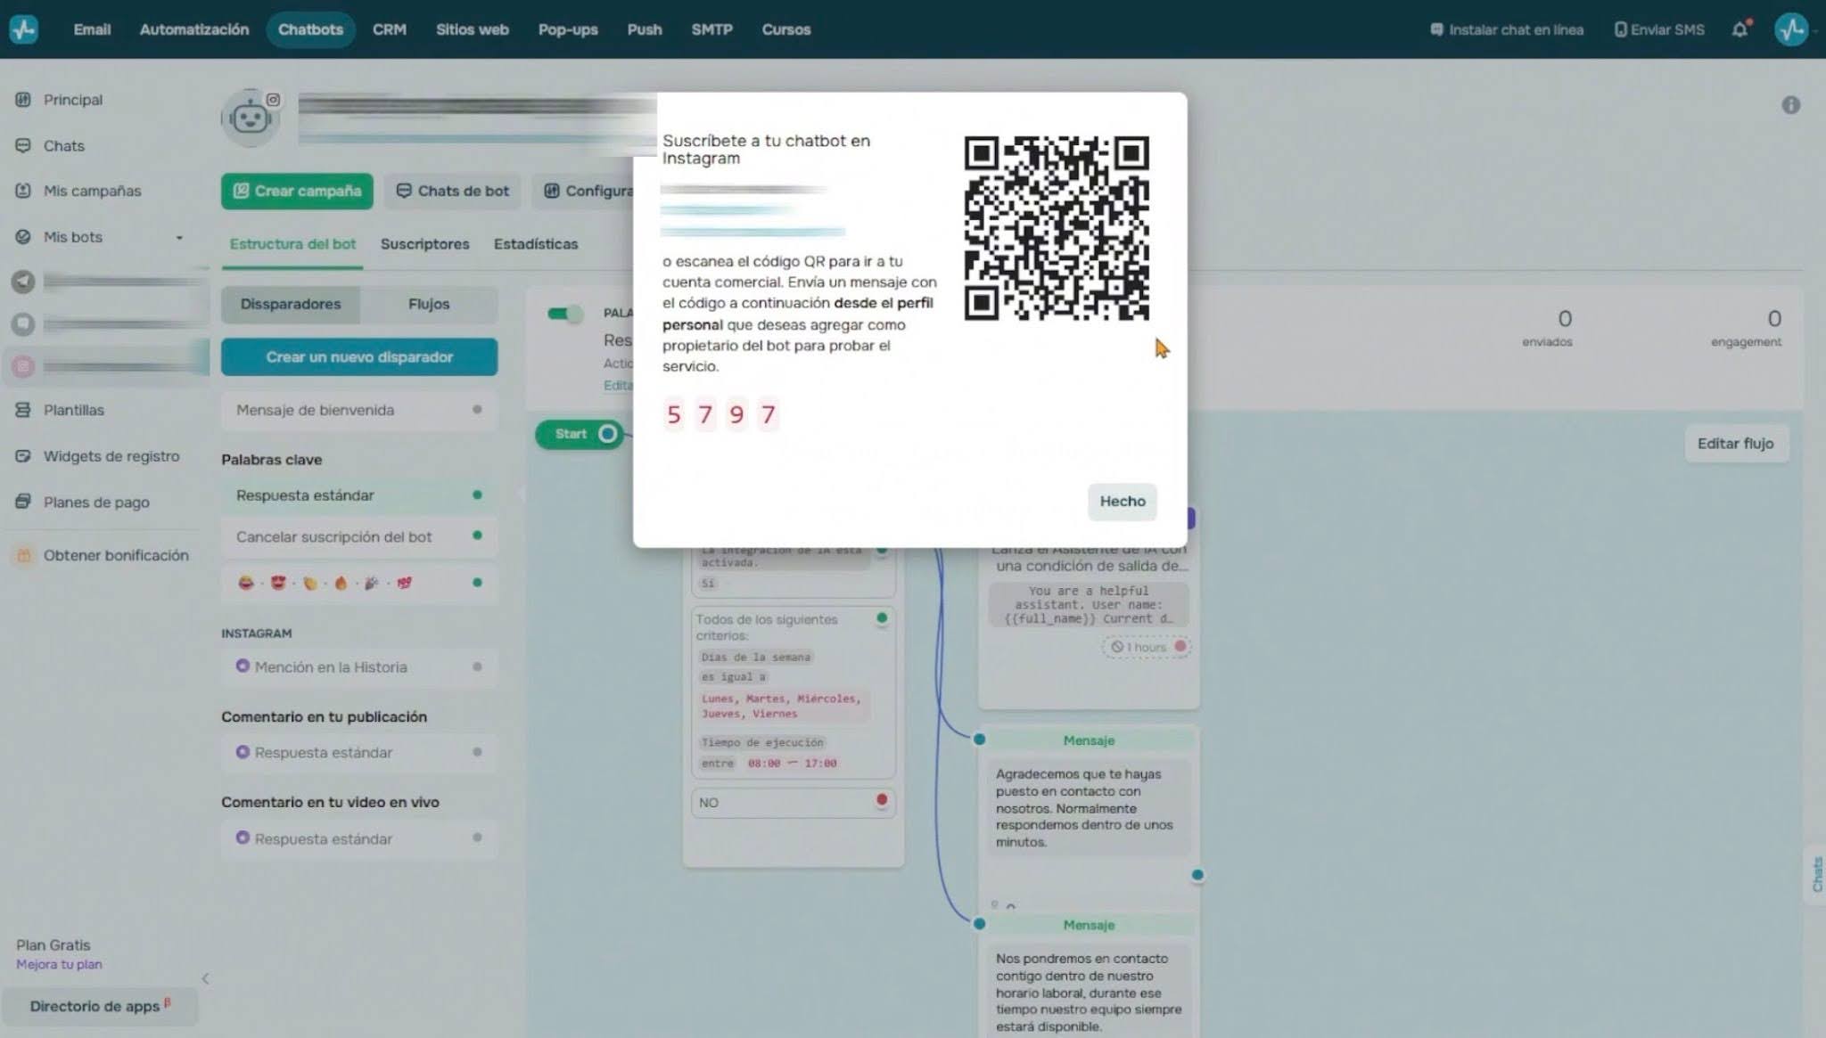The height and width of the screenshot is (1038, 1826).
Task: Click the Agradecemos message block
Action: 1088,808
